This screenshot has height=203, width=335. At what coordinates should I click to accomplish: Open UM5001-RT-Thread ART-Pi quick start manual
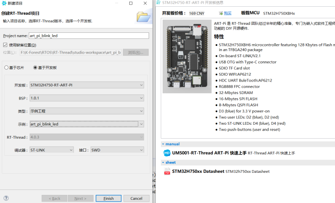209,153
